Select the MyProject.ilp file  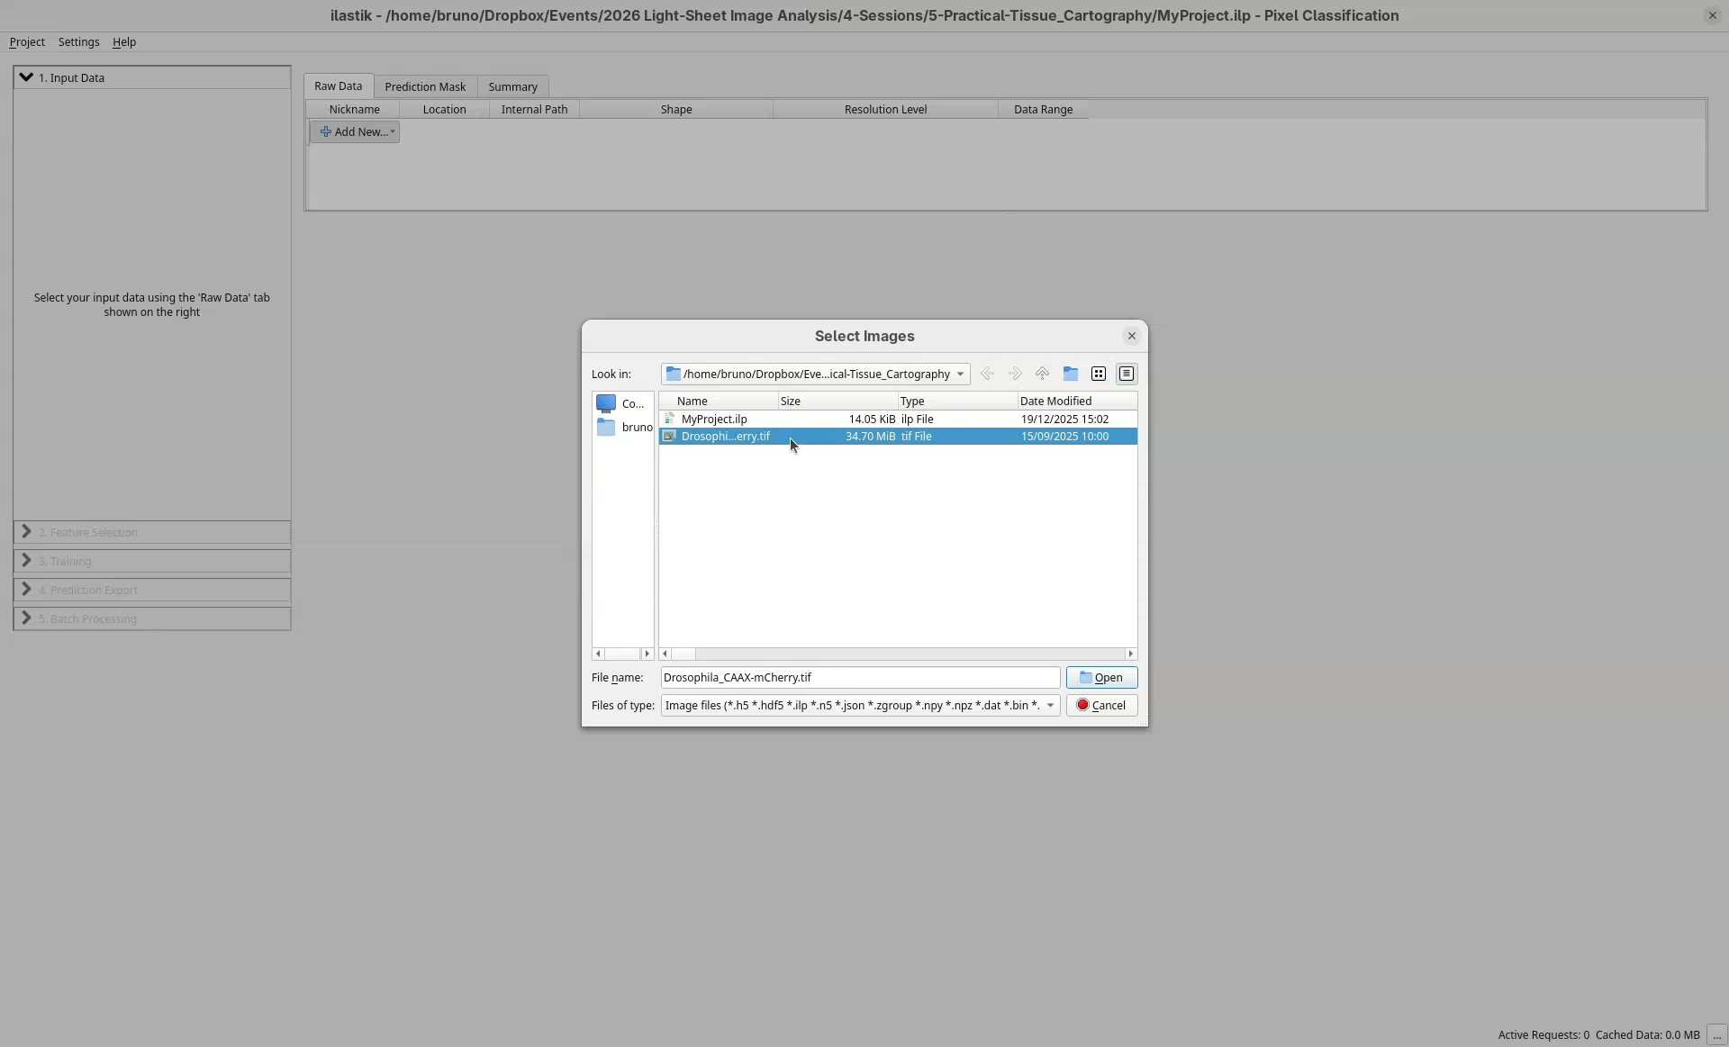[x=713, y=419]
